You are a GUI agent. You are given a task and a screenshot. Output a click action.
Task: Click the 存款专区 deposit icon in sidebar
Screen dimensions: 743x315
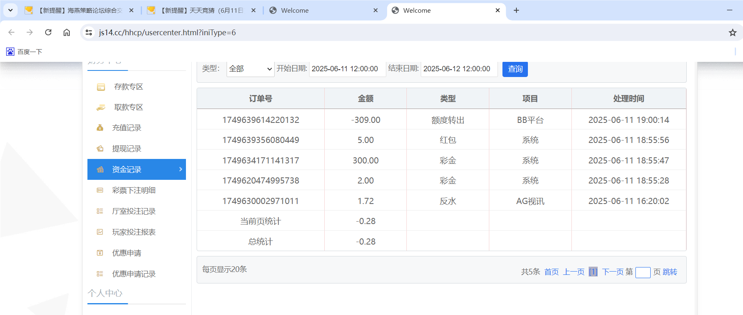101,87
